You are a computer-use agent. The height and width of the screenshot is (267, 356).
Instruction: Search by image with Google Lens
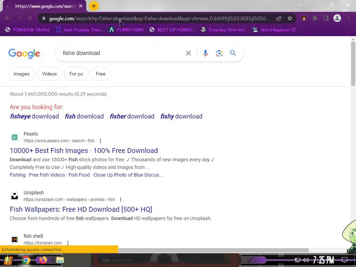click(219, 53)
